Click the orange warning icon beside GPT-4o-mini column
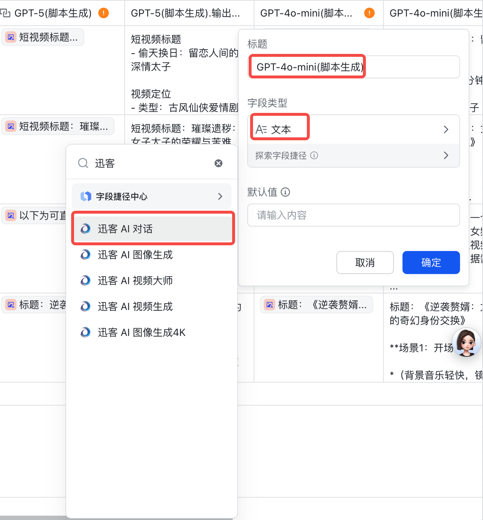 point(369,13)
